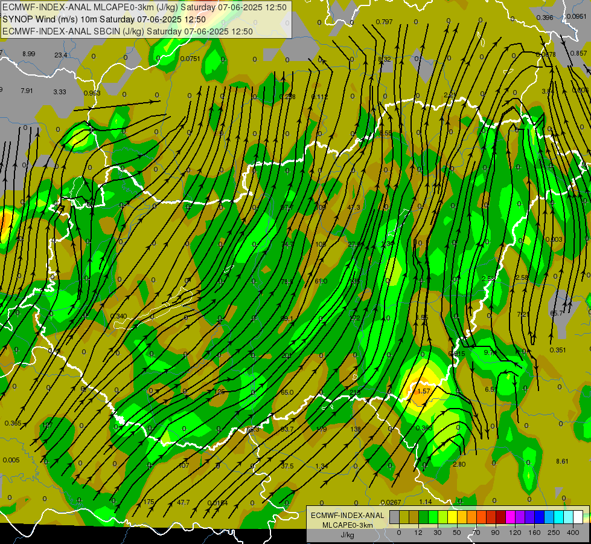Click the map value 23.4
This screenshot has width=591, height=544.
(x=61, y=55)
